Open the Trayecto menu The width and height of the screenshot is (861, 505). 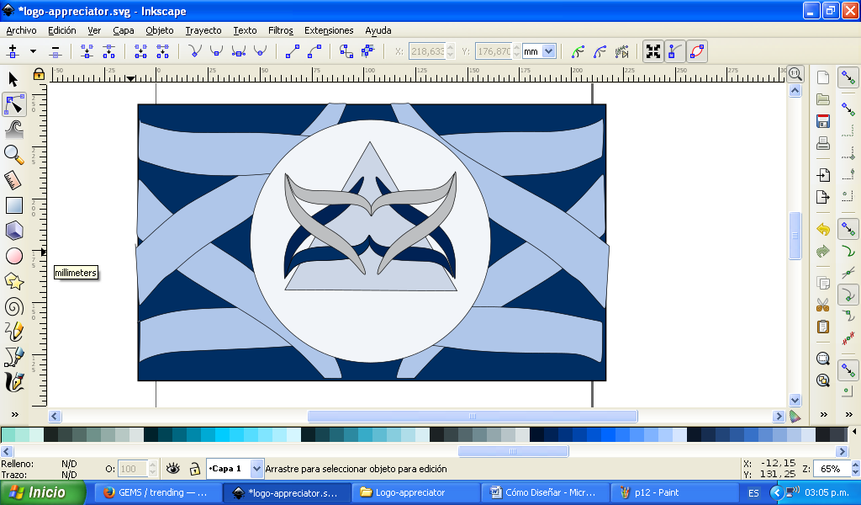point(203,30)
